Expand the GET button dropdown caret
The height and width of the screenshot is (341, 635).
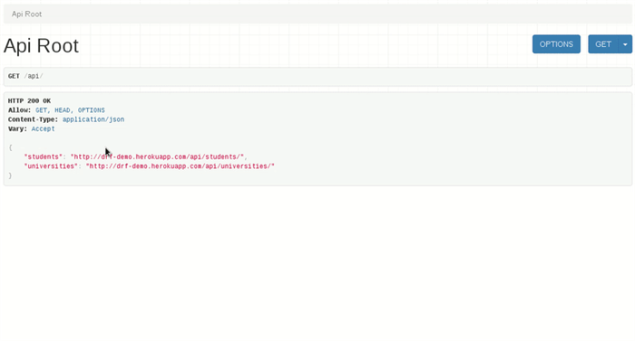pyautogui.click(x=625, y=44)
